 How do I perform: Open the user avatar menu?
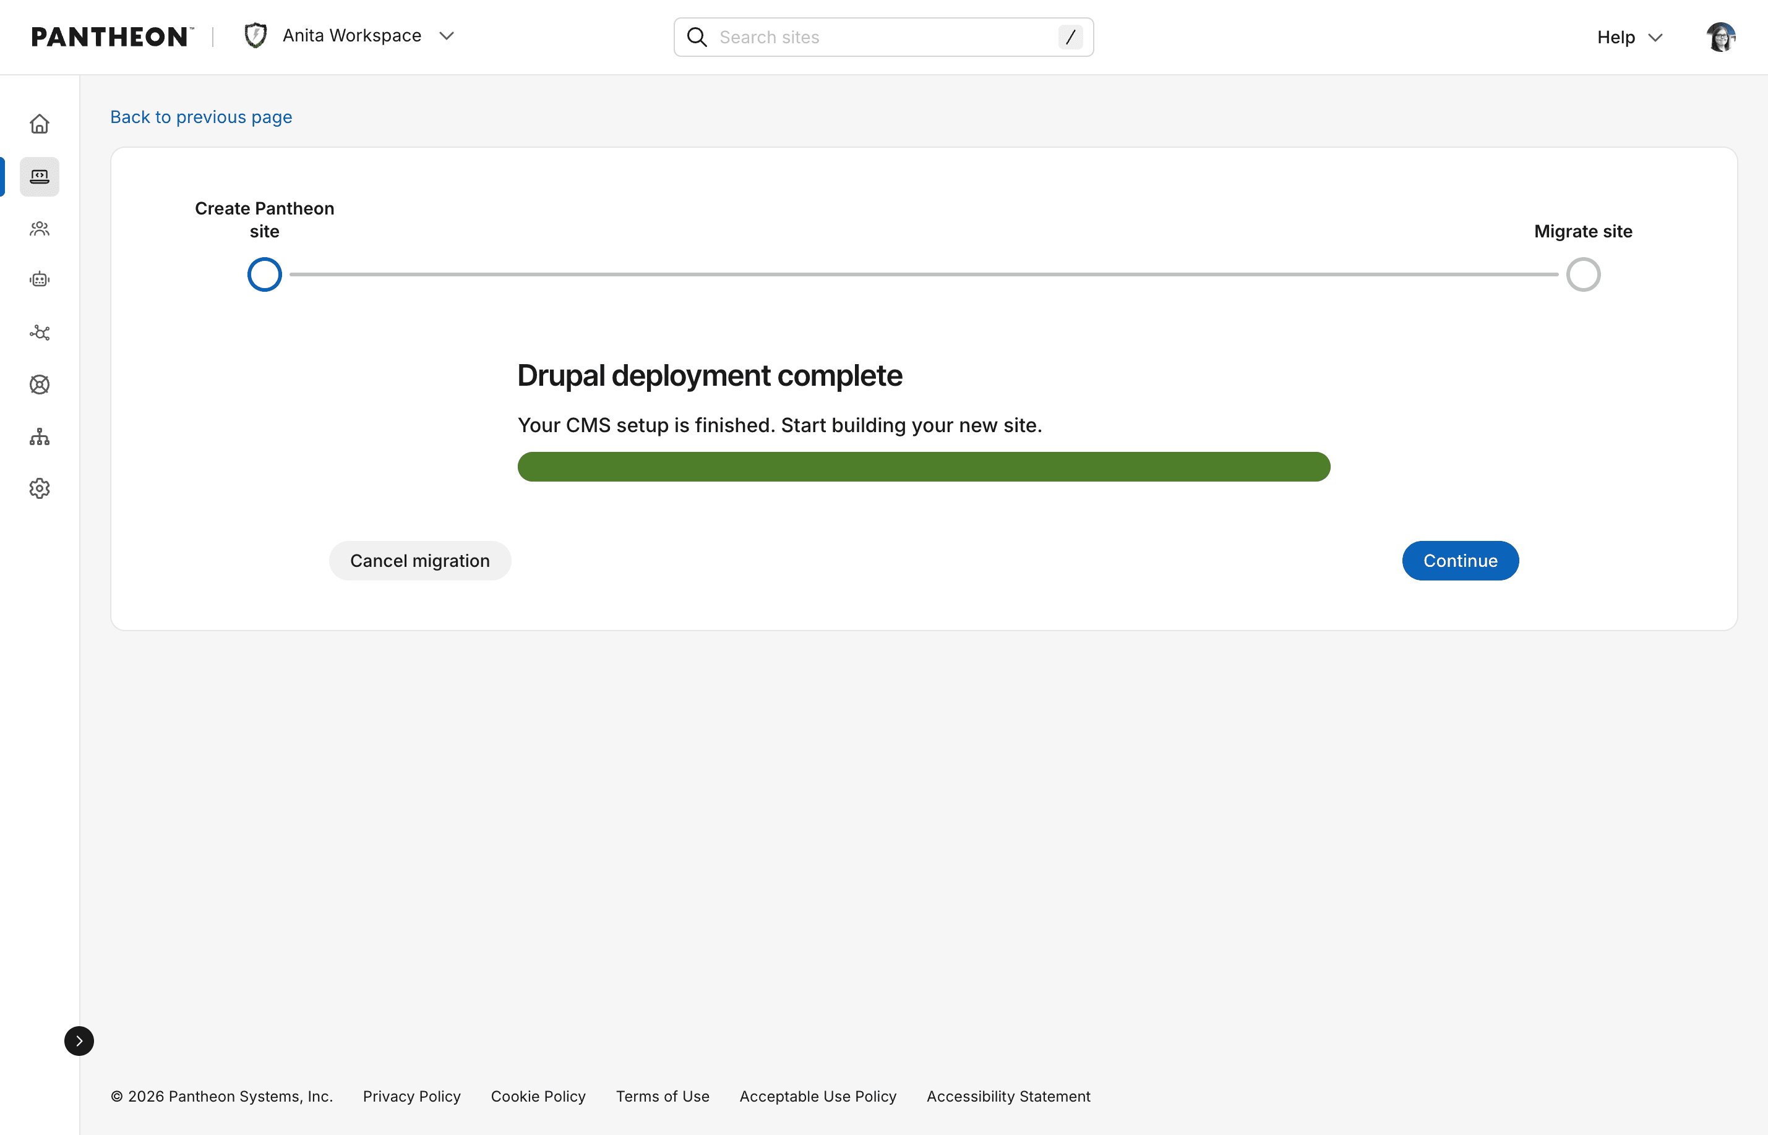click(1721, 37)
